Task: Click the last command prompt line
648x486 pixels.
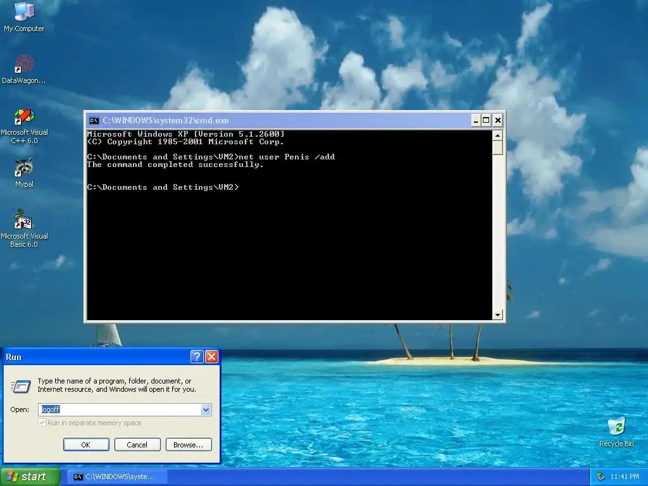Action: 163,187
